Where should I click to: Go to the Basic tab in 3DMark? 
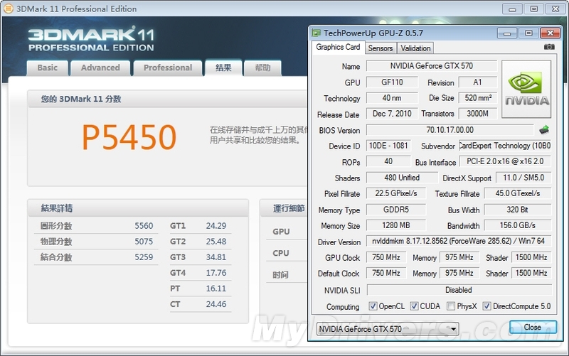pyautogui.click(x=48, y=68)
